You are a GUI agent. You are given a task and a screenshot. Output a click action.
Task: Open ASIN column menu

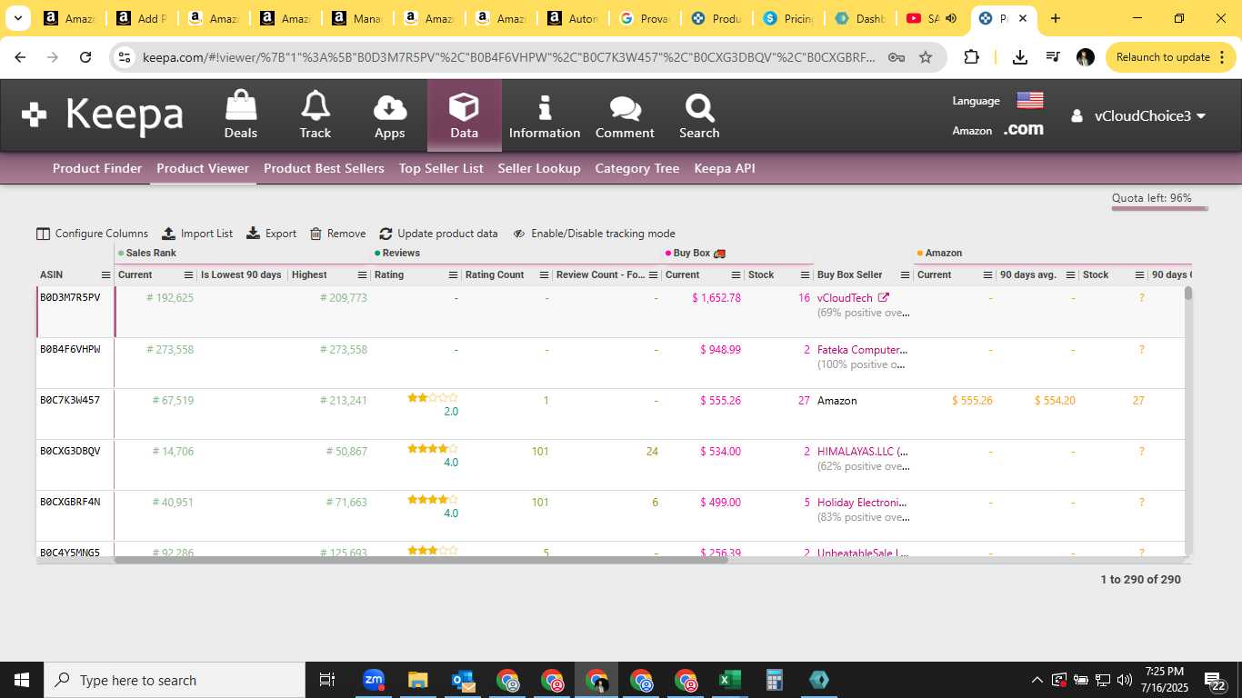pos(105,275)
